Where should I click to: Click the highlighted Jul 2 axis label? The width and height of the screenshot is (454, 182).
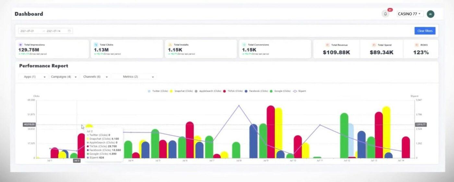point(77,160)
